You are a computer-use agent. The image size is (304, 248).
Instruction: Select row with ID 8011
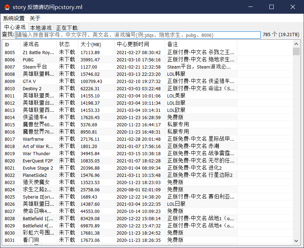(x=120, y=96)
